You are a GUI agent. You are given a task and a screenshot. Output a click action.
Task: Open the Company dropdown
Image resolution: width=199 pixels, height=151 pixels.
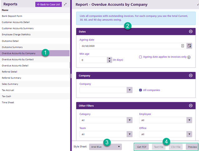click(x=130, y=90)
